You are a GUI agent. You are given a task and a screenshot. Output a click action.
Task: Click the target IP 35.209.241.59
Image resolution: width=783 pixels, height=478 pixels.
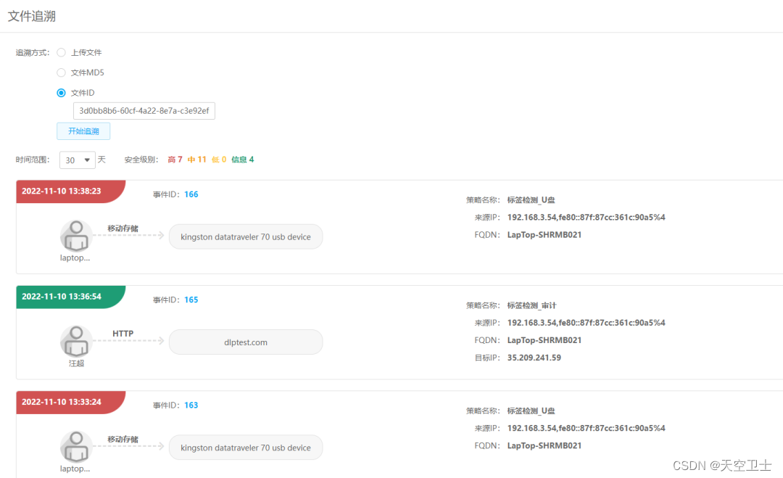tap(534, 358)
